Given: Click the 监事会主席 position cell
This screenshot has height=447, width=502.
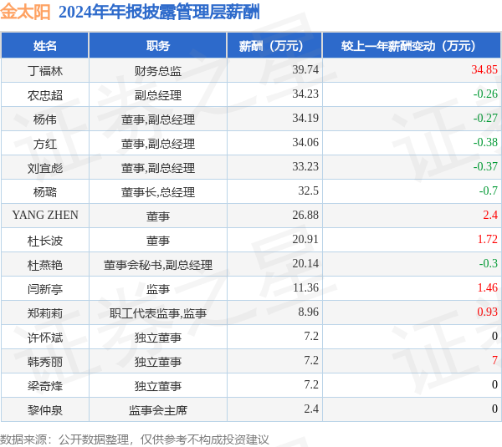Looking at the screenshot, I should pyautogui.click(x=158, y=410).
